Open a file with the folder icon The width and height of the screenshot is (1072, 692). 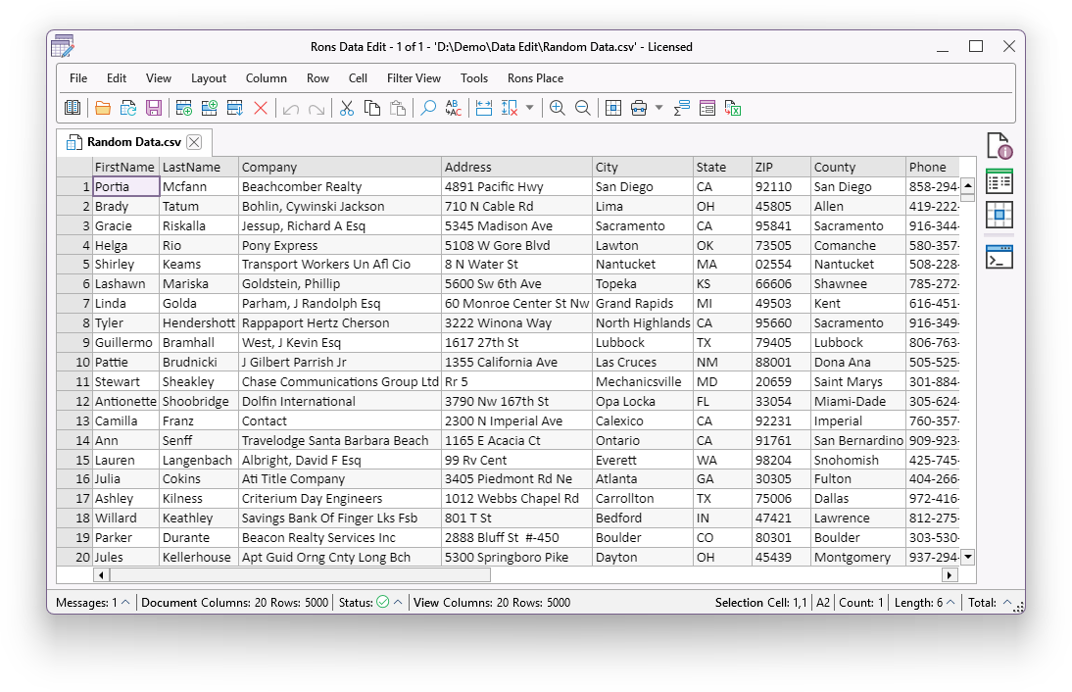pyautogui.click(x=103, y=108)
